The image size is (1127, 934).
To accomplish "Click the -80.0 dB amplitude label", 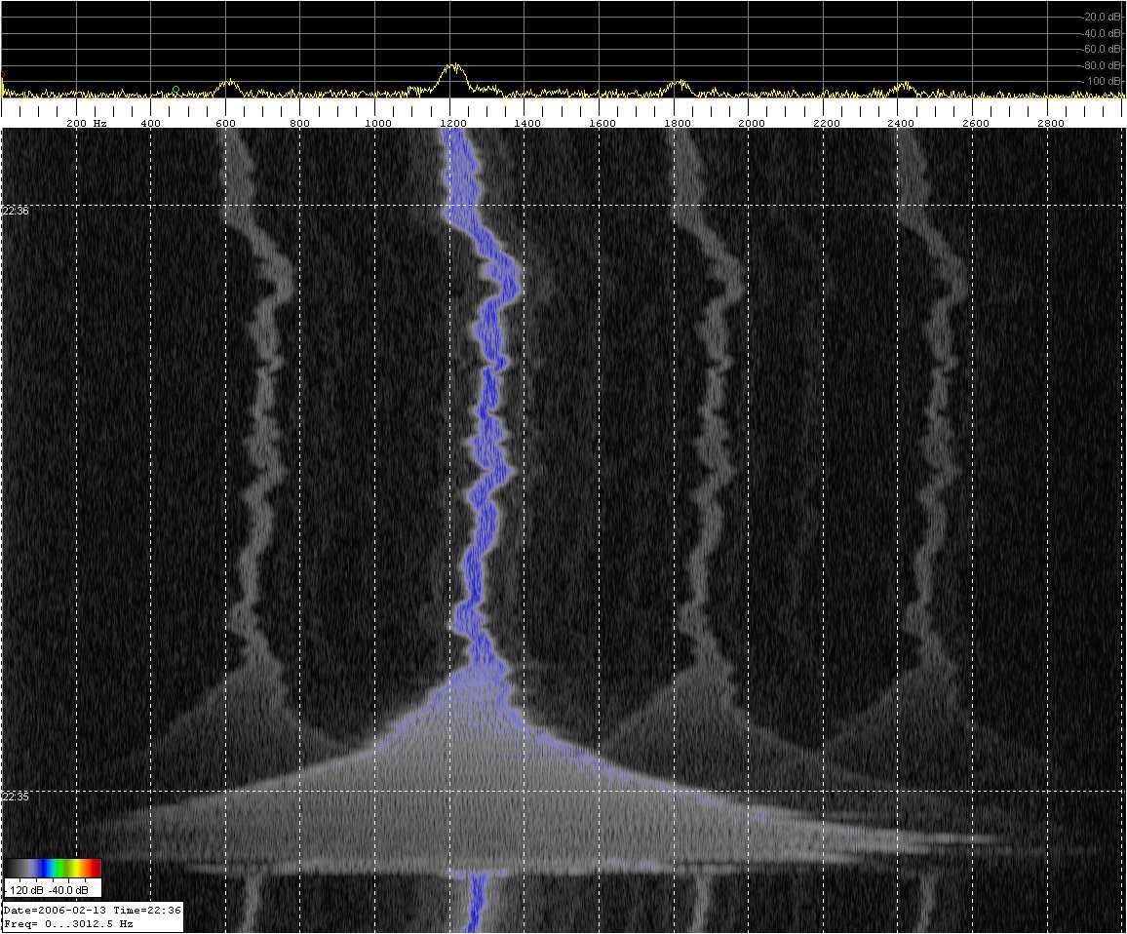I will click(x=1104, y=65).
